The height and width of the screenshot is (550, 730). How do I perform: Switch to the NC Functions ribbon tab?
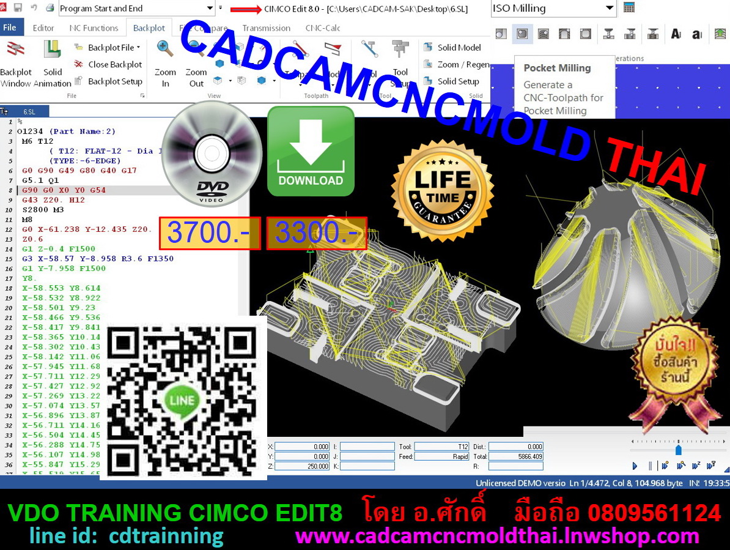click(x=94, y=28)
